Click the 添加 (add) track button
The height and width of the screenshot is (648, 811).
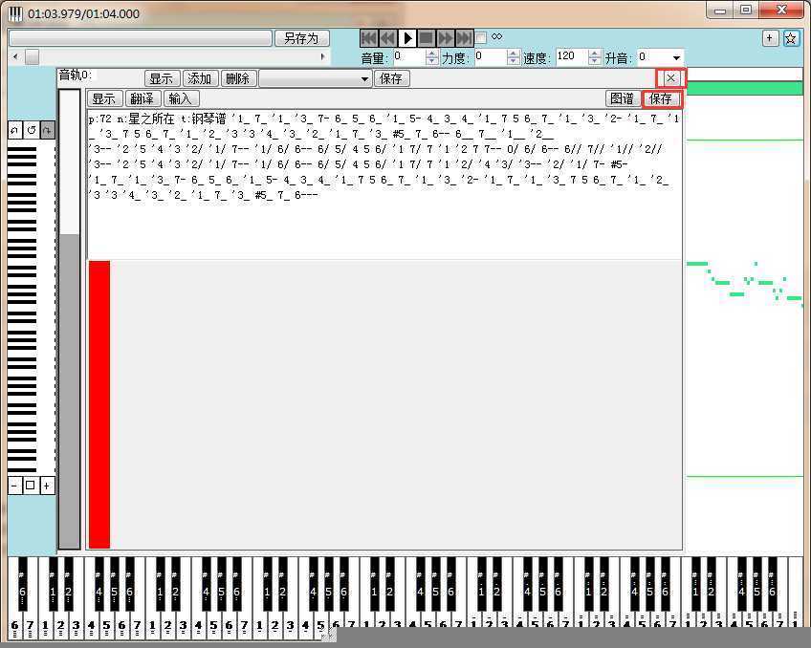coord(200,78)
